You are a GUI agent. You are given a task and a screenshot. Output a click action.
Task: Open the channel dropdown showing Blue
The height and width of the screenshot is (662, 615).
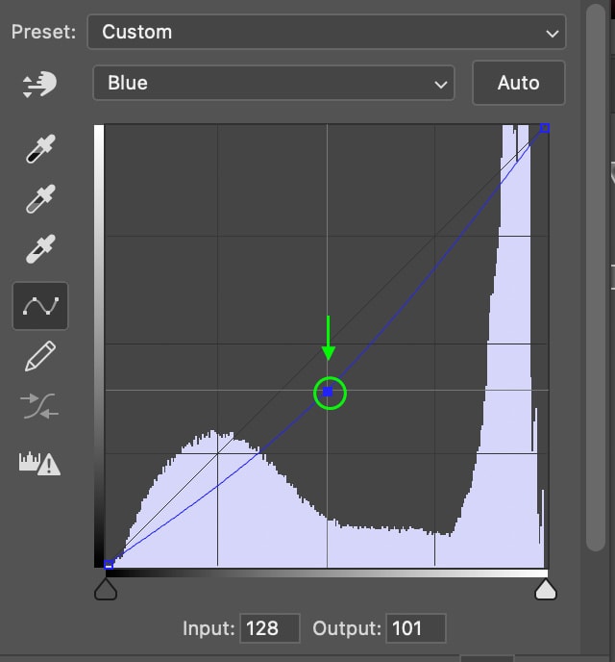[x=274, y=83]
